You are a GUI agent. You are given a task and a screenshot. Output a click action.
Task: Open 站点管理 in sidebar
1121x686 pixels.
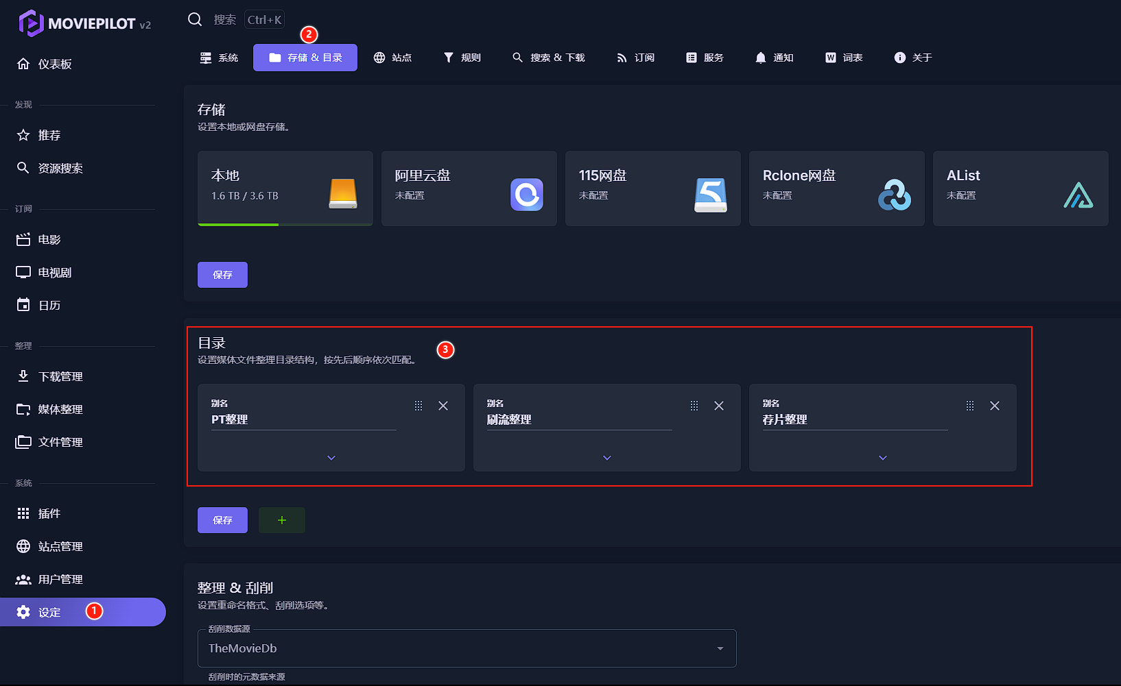coord(83,546)
